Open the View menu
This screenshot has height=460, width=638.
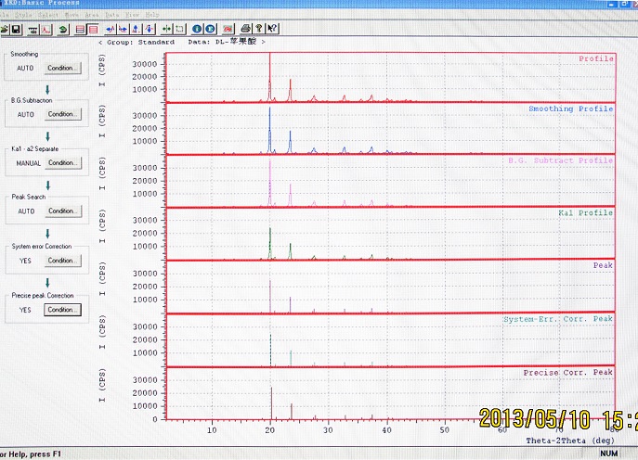pyautogui.click(x=132, y=15)
